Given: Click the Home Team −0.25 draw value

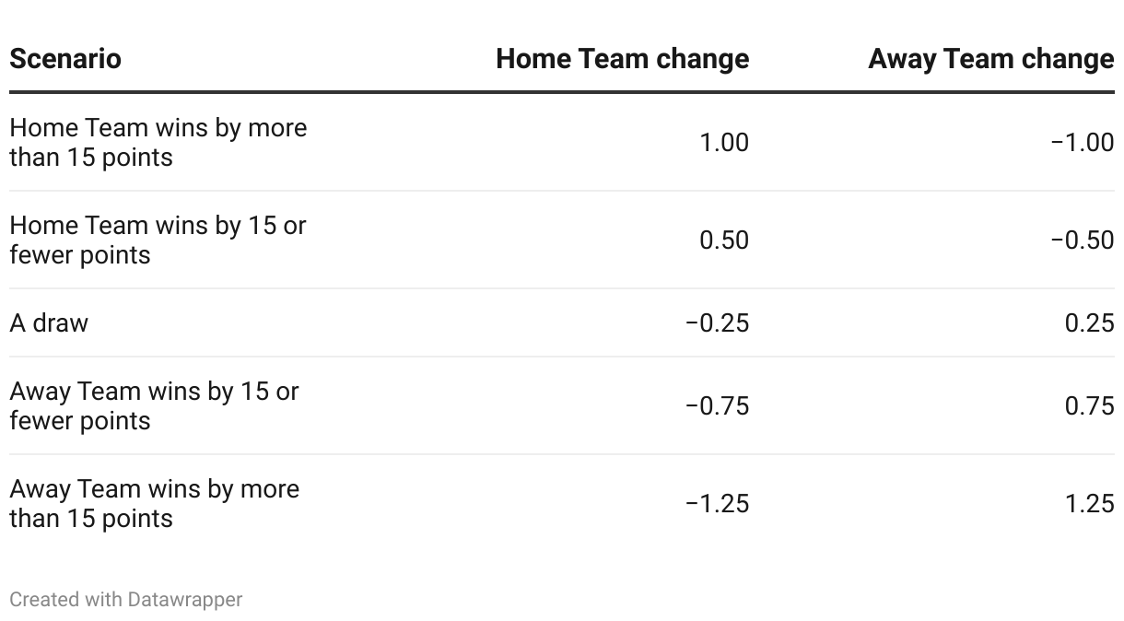Looking at the screenshot, I should pyautogui.click(x=717, y=323).
